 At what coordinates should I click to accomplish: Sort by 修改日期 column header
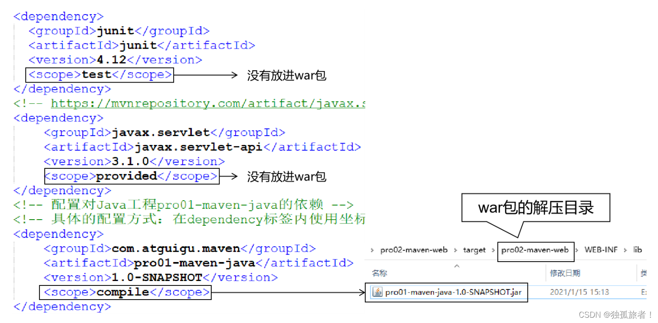pyautogui.click(x=565, y=274)
